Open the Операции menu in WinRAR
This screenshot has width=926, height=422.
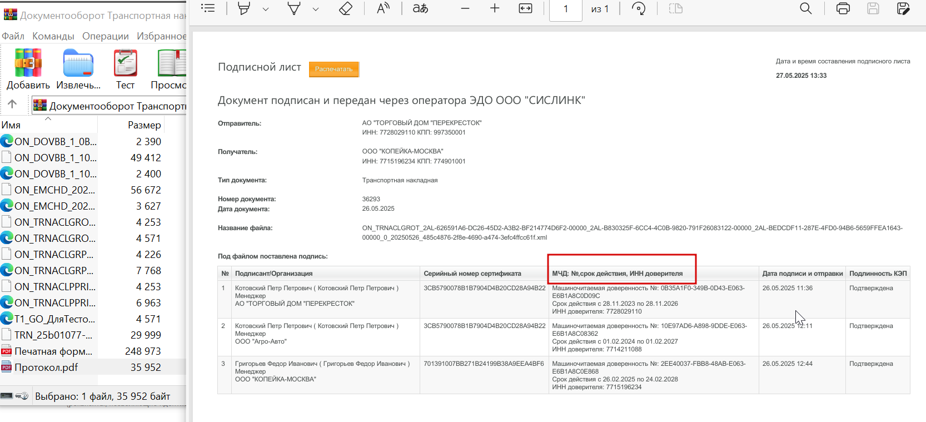[106, 36]
